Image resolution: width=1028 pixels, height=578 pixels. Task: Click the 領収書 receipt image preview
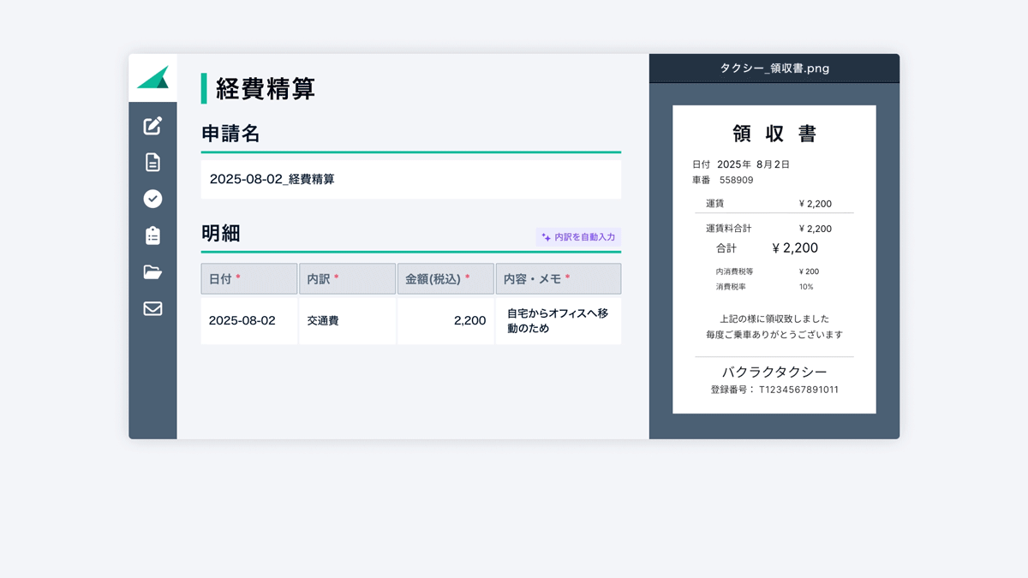tap(774, 259)
